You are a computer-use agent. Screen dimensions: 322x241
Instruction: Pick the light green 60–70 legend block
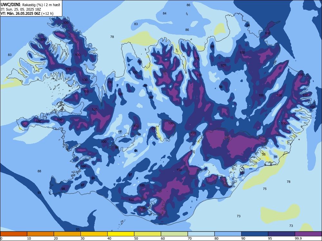tap(174, 234)
